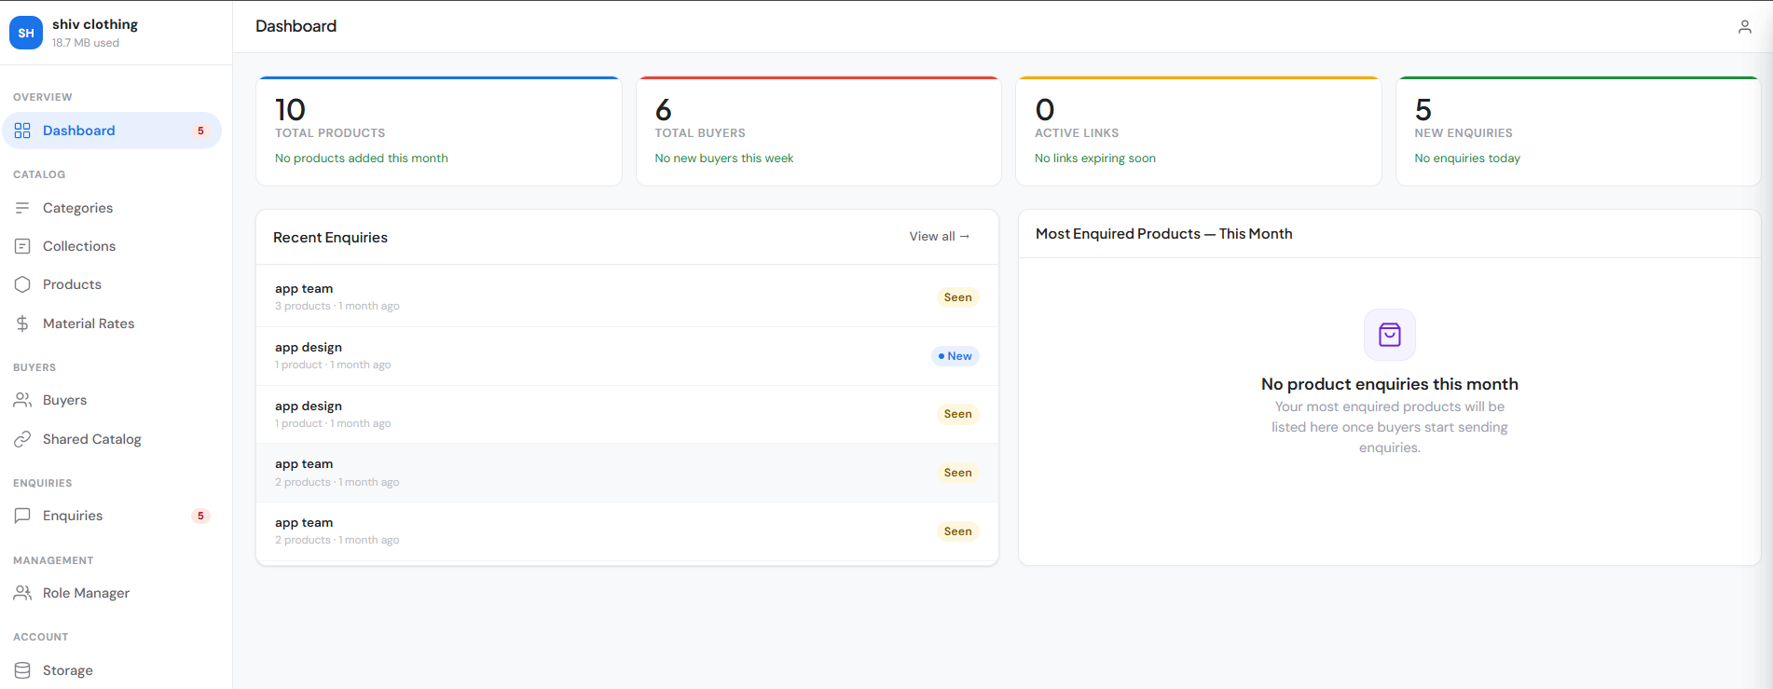Open Role Manager

tap(112, 593)
